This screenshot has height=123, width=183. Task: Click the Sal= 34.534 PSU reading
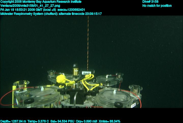pos(62,121)
